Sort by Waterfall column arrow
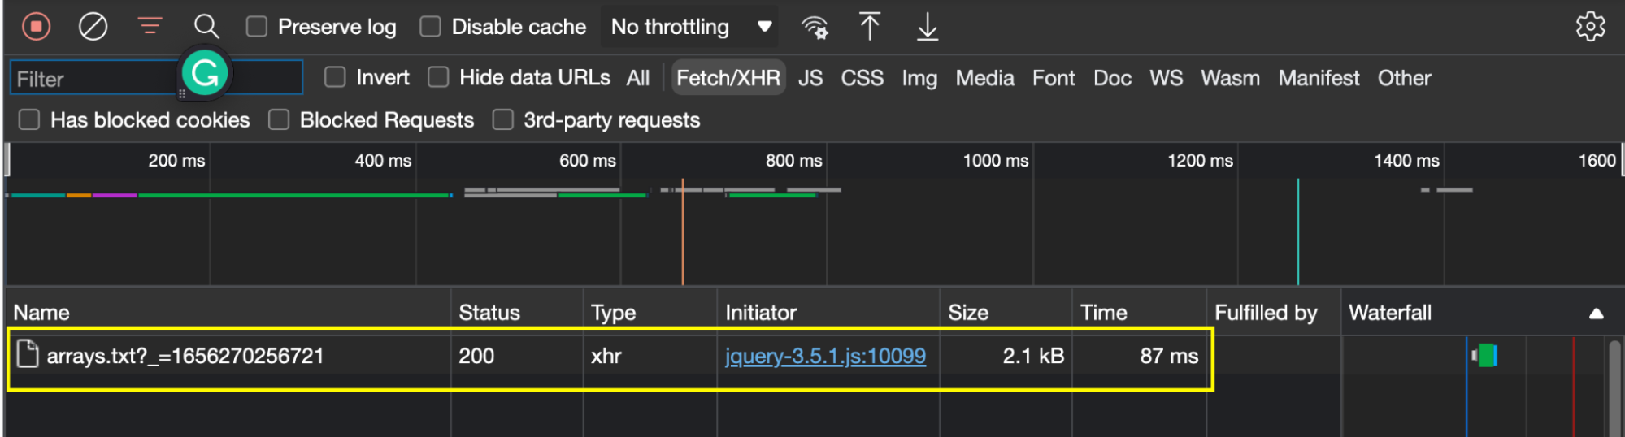1625x437 pixels. click(x=1596, y=314)
